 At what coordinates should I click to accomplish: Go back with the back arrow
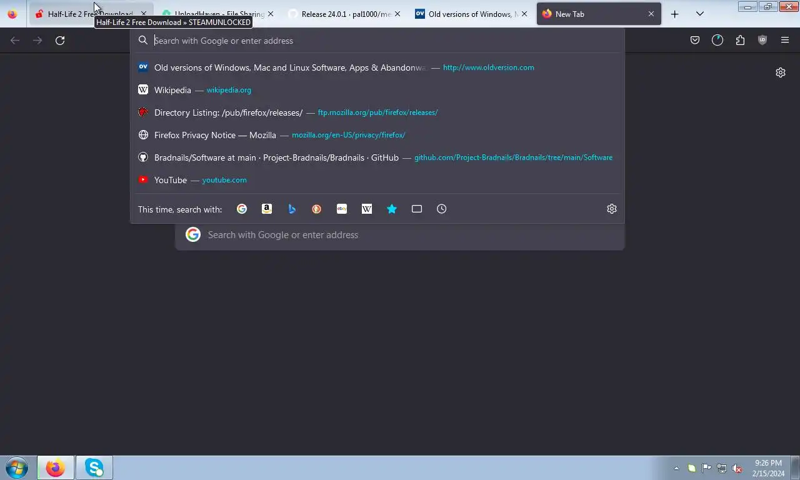(15, 41)
